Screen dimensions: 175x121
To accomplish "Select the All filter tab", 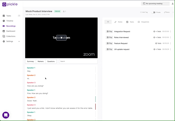I will 108,22.
